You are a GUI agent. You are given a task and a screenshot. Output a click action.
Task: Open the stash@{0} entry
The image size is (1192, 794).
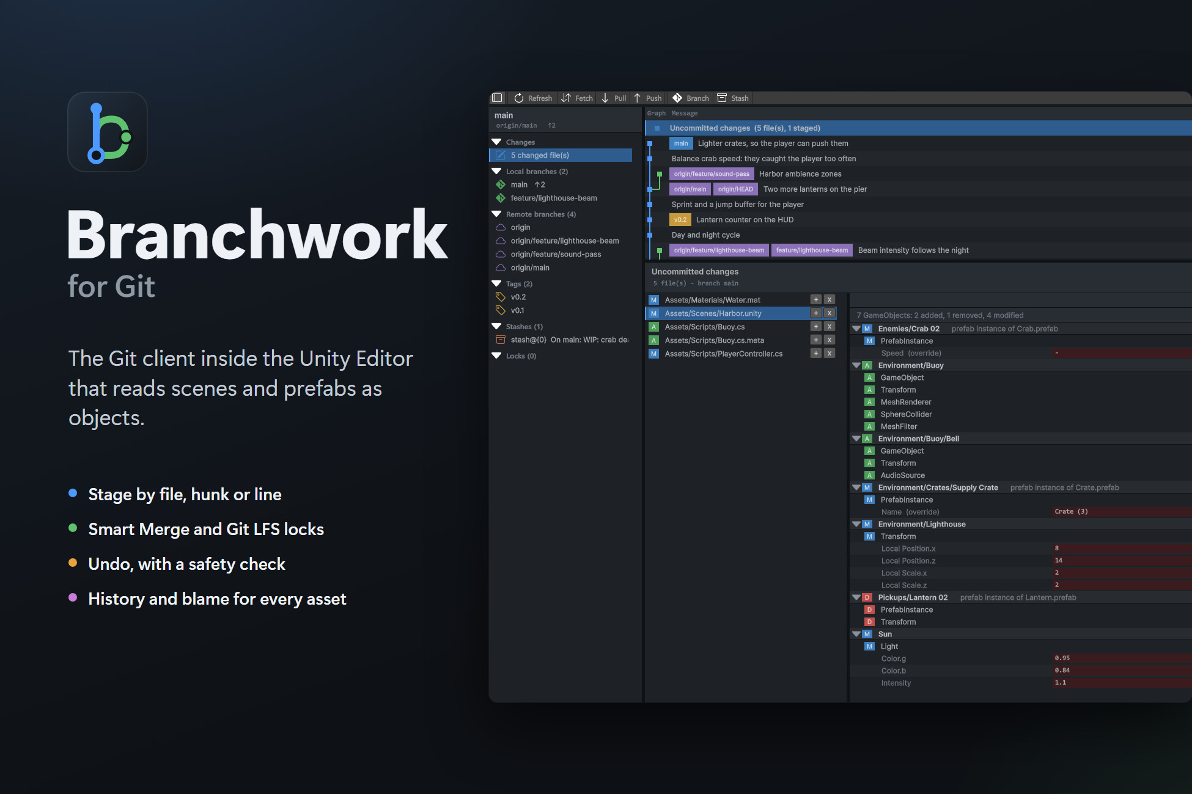pyautogui.click(x=561, y=340)
